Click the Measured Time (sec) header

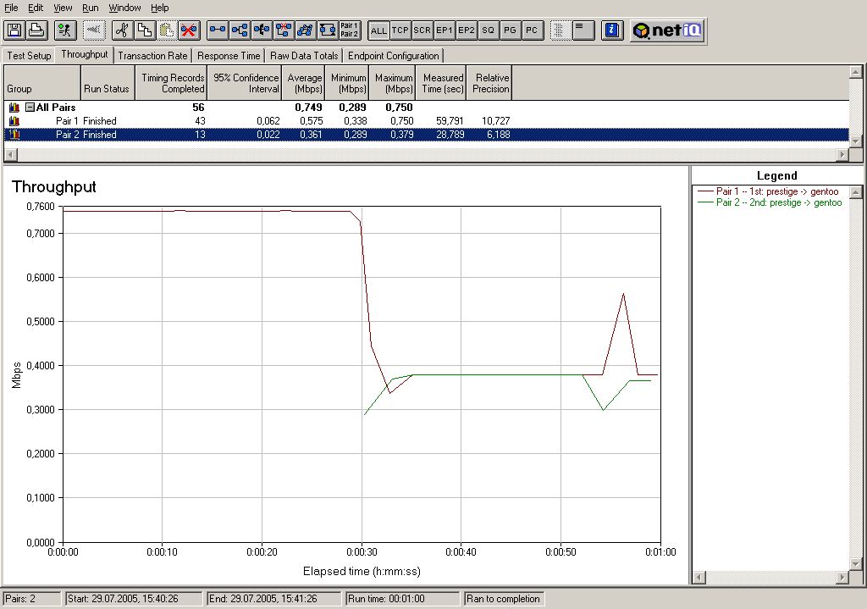pyautogui.click(x=441, y=83)
